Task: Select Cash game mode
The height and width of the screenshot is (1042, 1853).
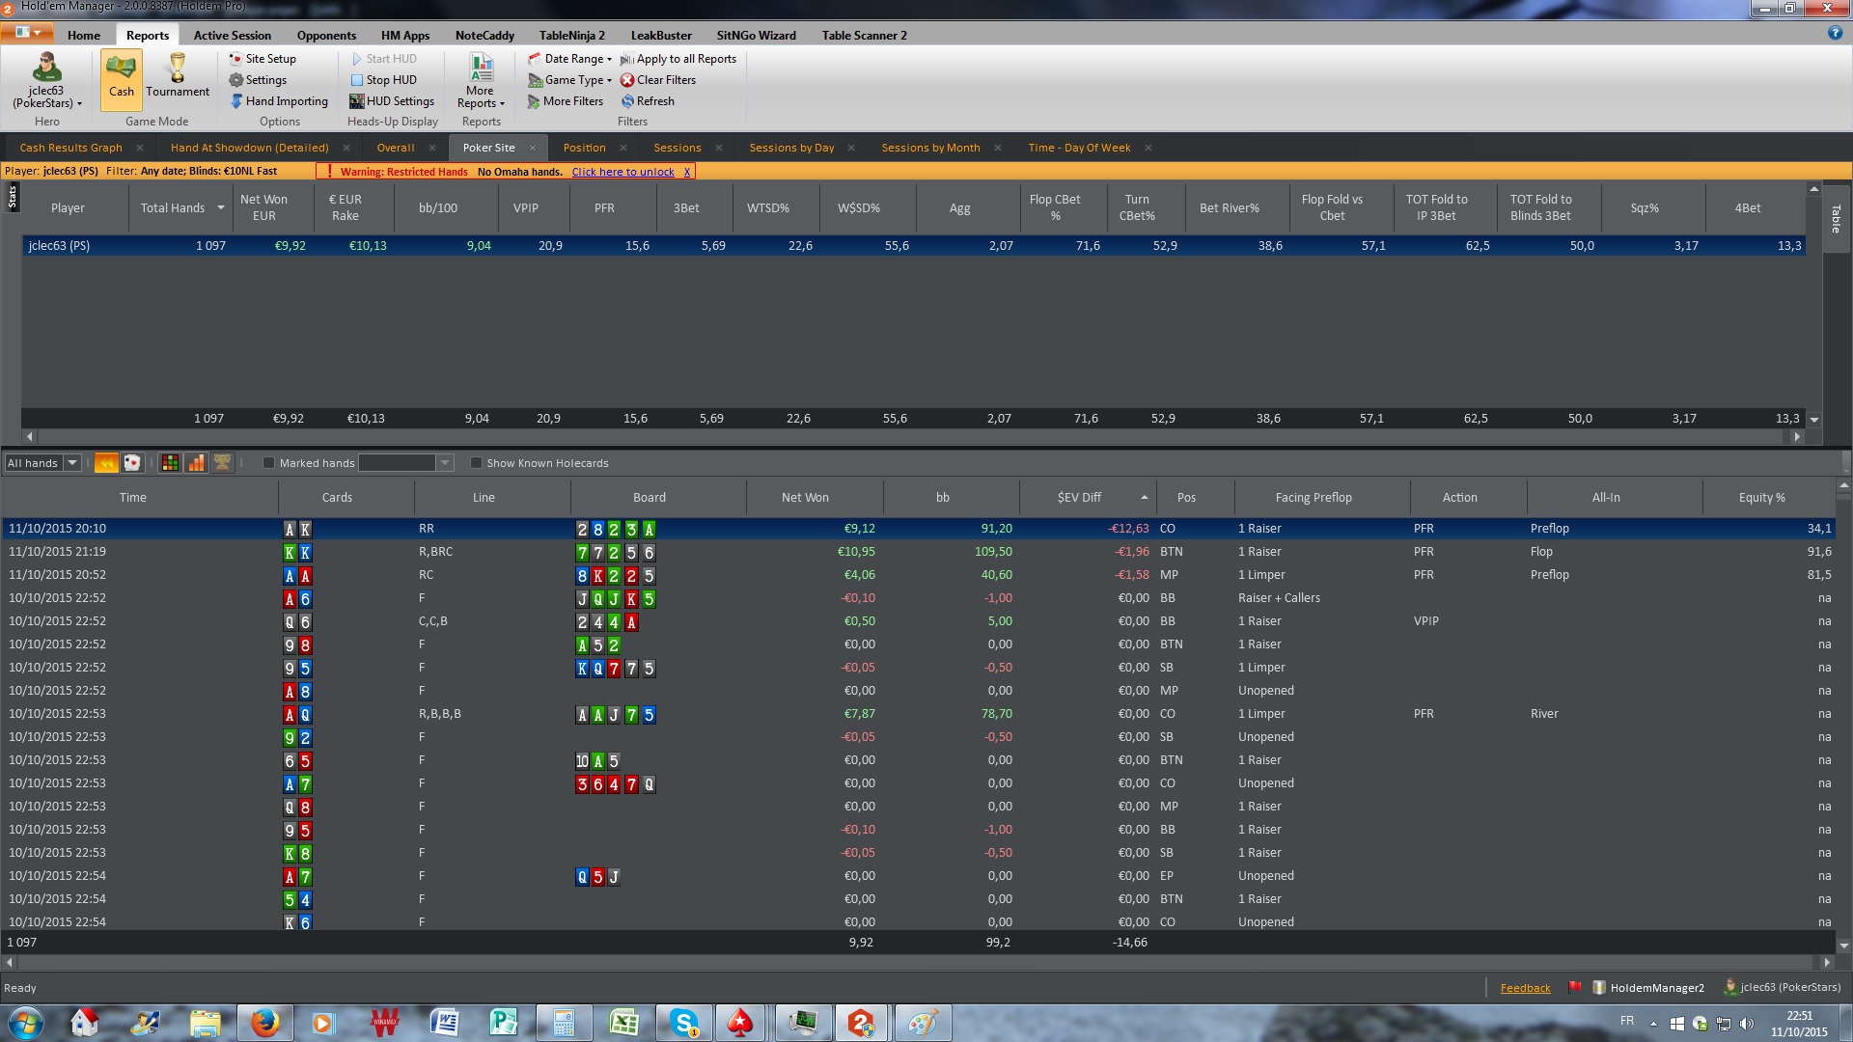Action: [122, 79]
